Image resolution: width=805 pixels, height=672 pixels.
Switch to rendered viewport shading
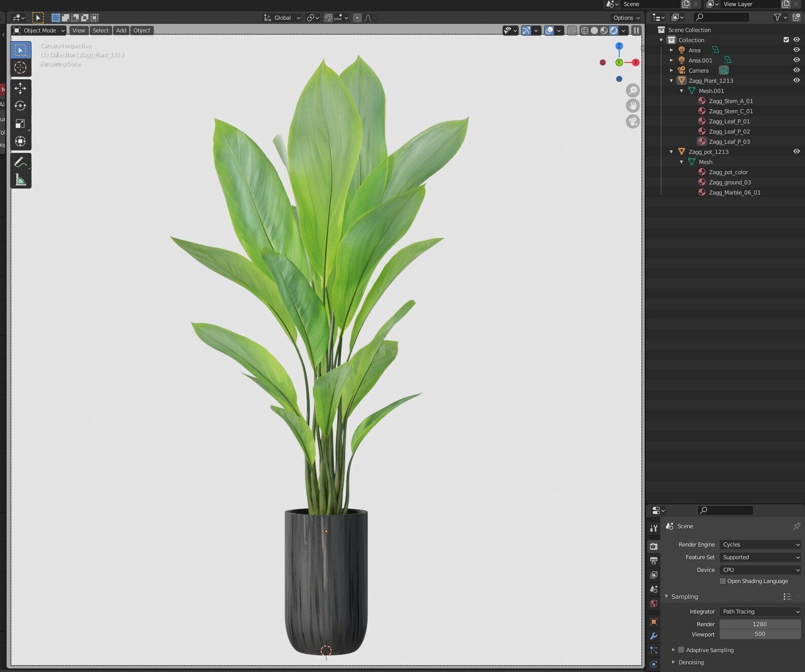tap(614, 30)
